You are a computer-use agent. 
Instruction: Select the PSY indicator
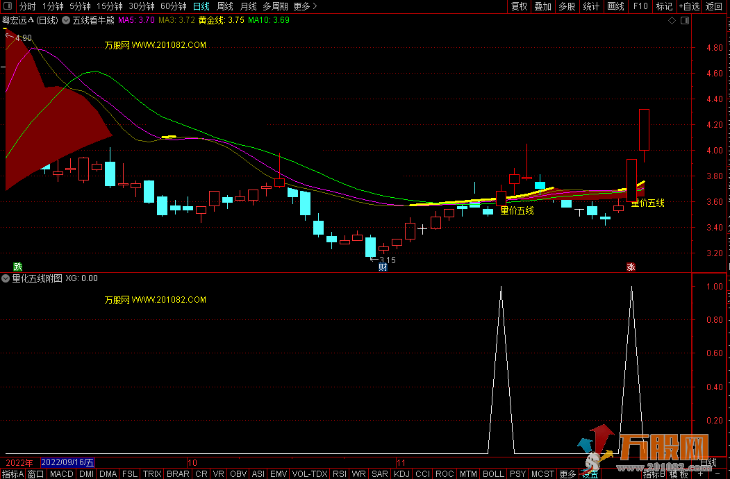coord(517,474)
